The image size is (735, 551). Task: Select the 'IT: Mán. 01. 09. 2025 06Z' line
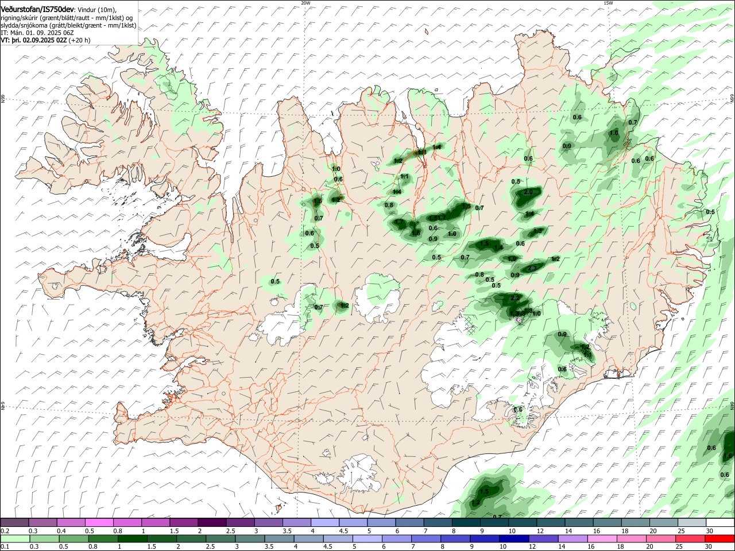click(37, 33)
